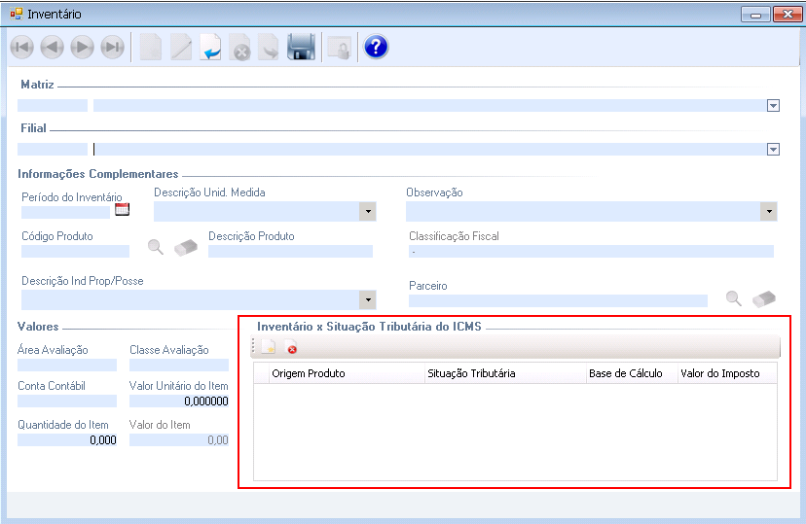Add new ICMS tax situation row icon
Viewport: 806px width, 524px height.
coord(269,348)
